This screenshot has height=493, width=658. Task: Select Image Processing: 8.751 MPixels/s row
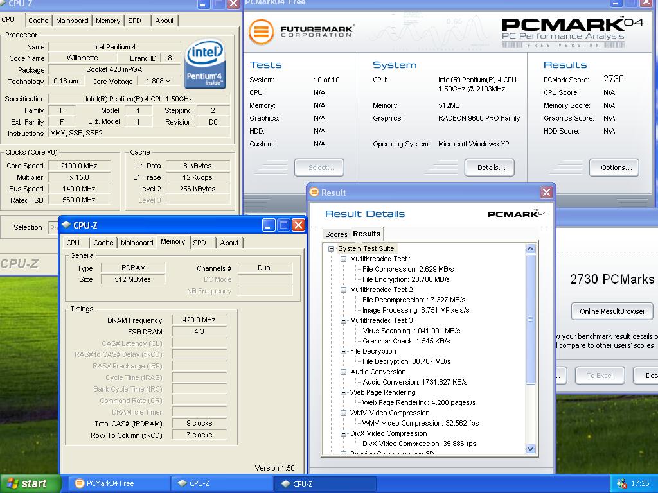(x=416, y=310)
